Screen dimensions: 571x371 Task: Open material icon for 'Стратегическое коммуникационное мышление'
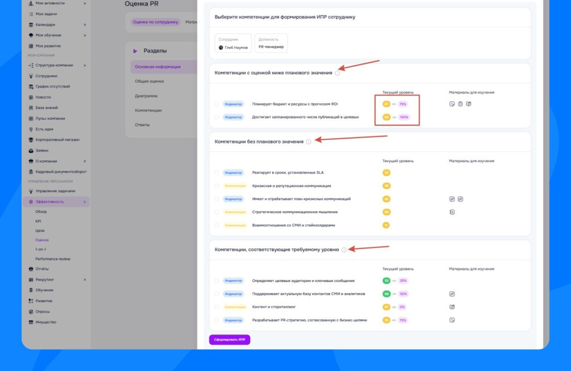coord(452,212)
